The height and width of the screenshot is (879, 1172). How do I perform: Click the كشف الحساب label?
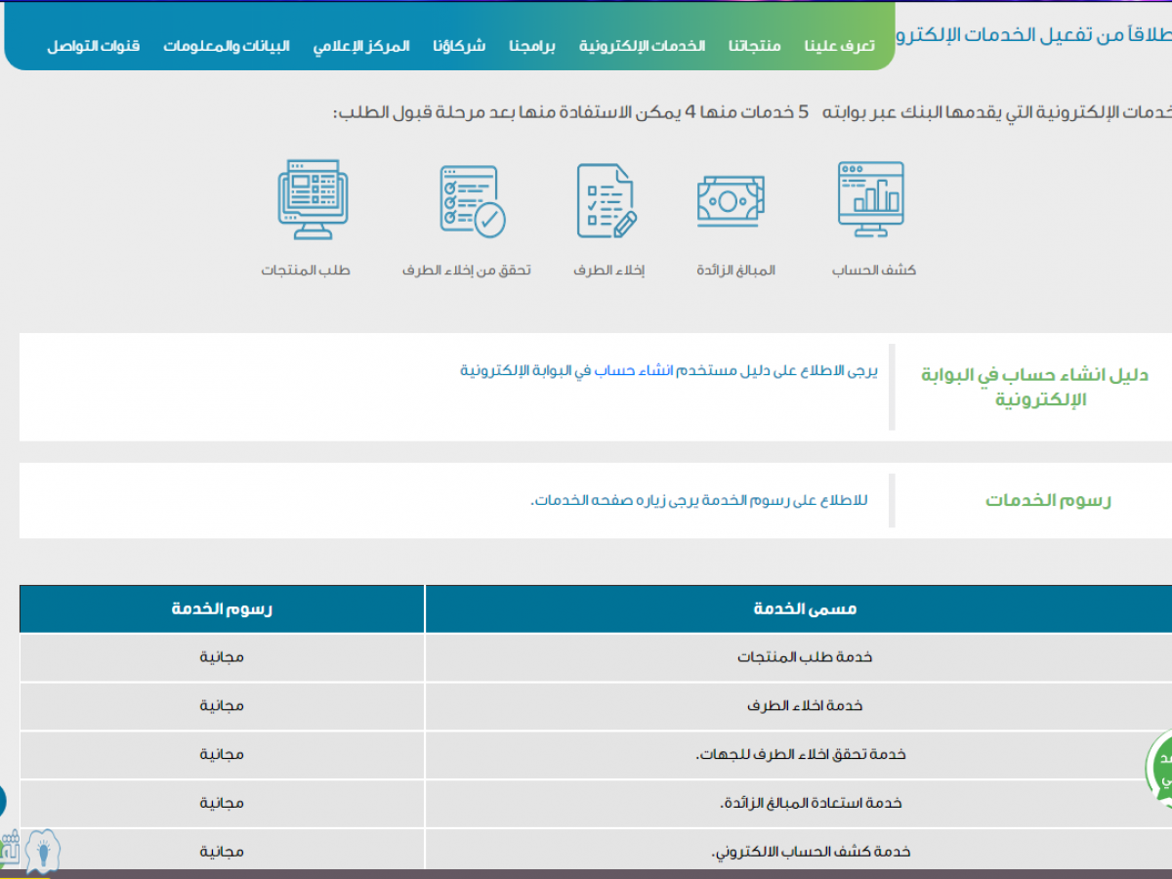(874, 271)
